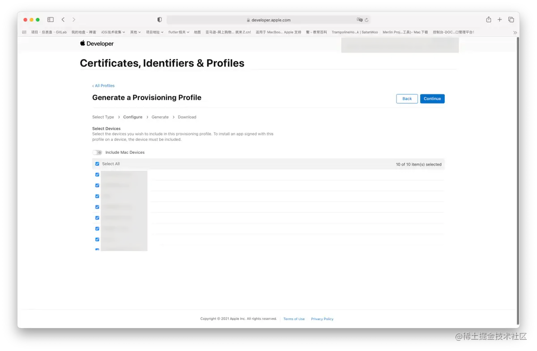537x351 pixels.
Task: Open Privacy Policy link
Action: 322,319
